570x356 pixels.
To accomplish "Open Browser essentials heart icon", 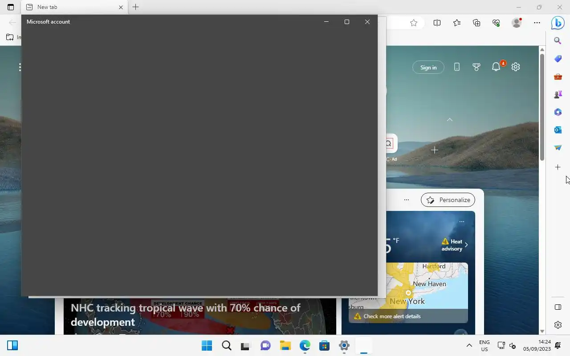I will (496, 23).
